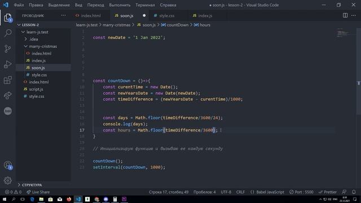Open Task View on taskbar
This screenshot has width=361, height=203.
point(23,199)
